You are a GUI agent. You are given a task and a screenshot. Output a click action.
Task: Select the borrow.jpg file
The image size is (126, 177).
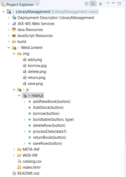37,66
